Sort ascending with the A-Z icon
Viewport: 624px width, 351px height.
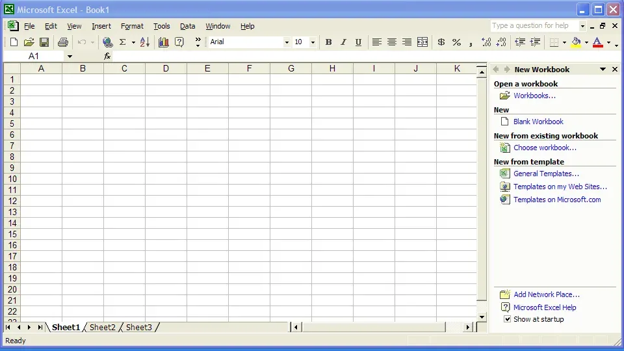(x=145, y=42)
